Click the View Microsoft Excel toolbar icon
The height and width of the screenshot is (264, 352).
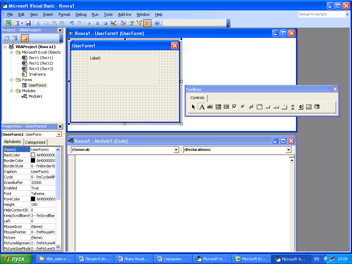(9, 23)
